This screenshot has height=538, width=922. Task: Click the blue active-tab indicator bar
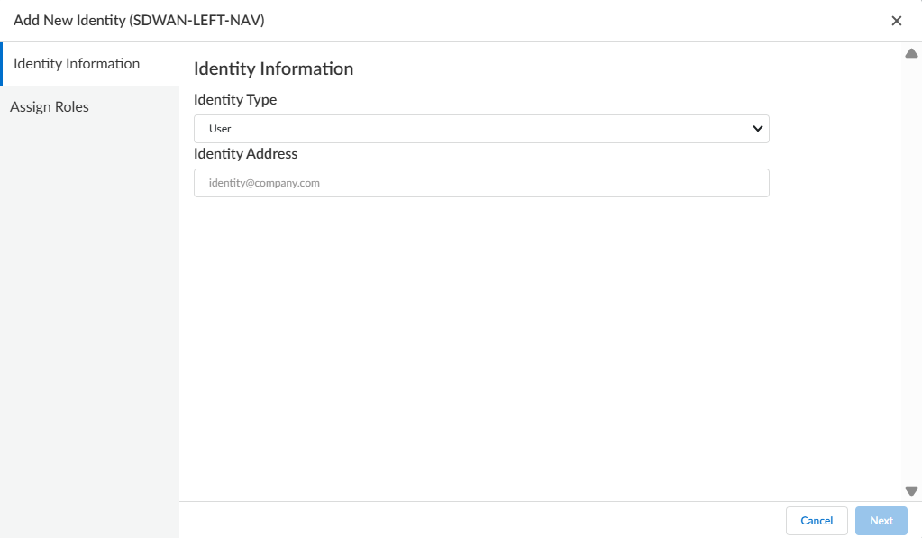(x=2, y=64)
